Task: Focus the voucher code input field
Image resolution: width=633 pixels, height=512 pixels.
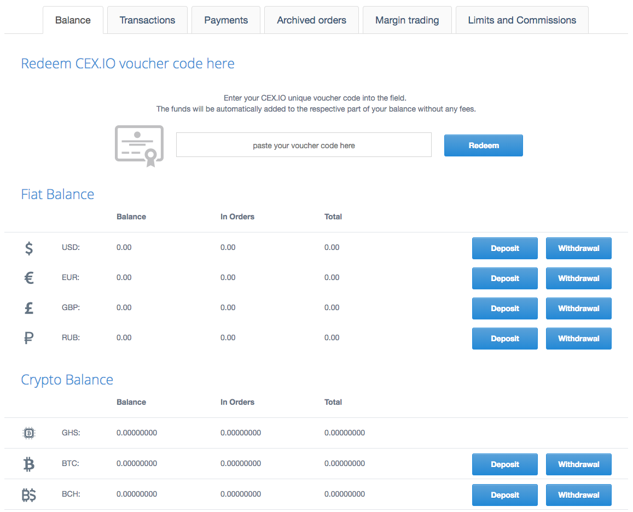Action: point(304,144)
